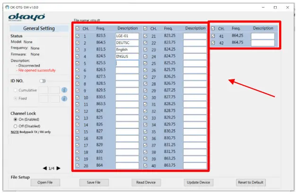Image resolution: width=298 pixels, height=195 pixels.
Task: Click the Save File button
Action: (x=94, y=182)
